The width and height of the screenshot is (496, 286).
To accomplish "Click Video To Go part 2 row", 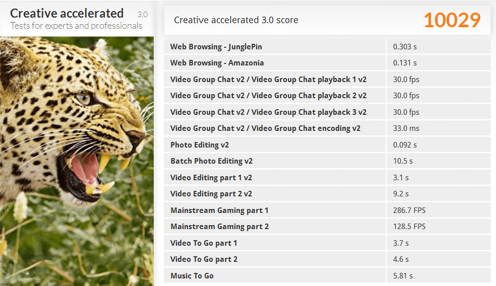I will point(327,259).
